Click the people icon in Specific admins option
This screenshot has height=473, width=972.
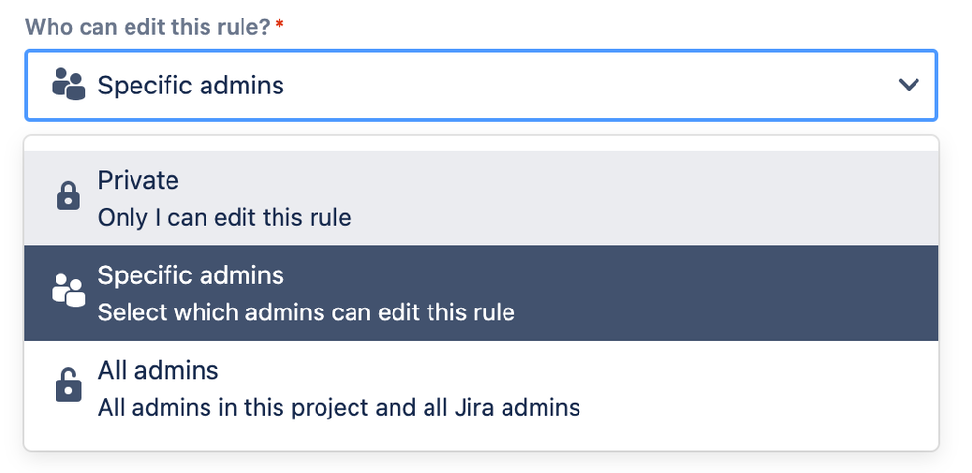[68, 290]
